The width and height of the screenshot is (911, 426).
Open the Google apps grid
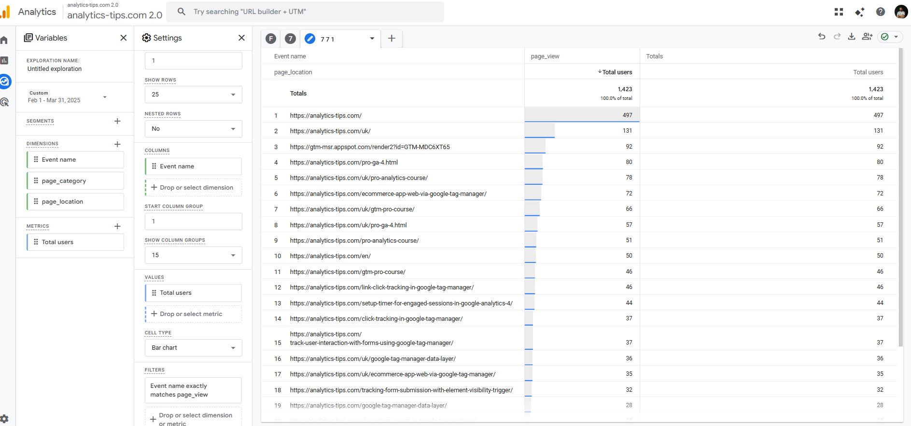[839, 12]
